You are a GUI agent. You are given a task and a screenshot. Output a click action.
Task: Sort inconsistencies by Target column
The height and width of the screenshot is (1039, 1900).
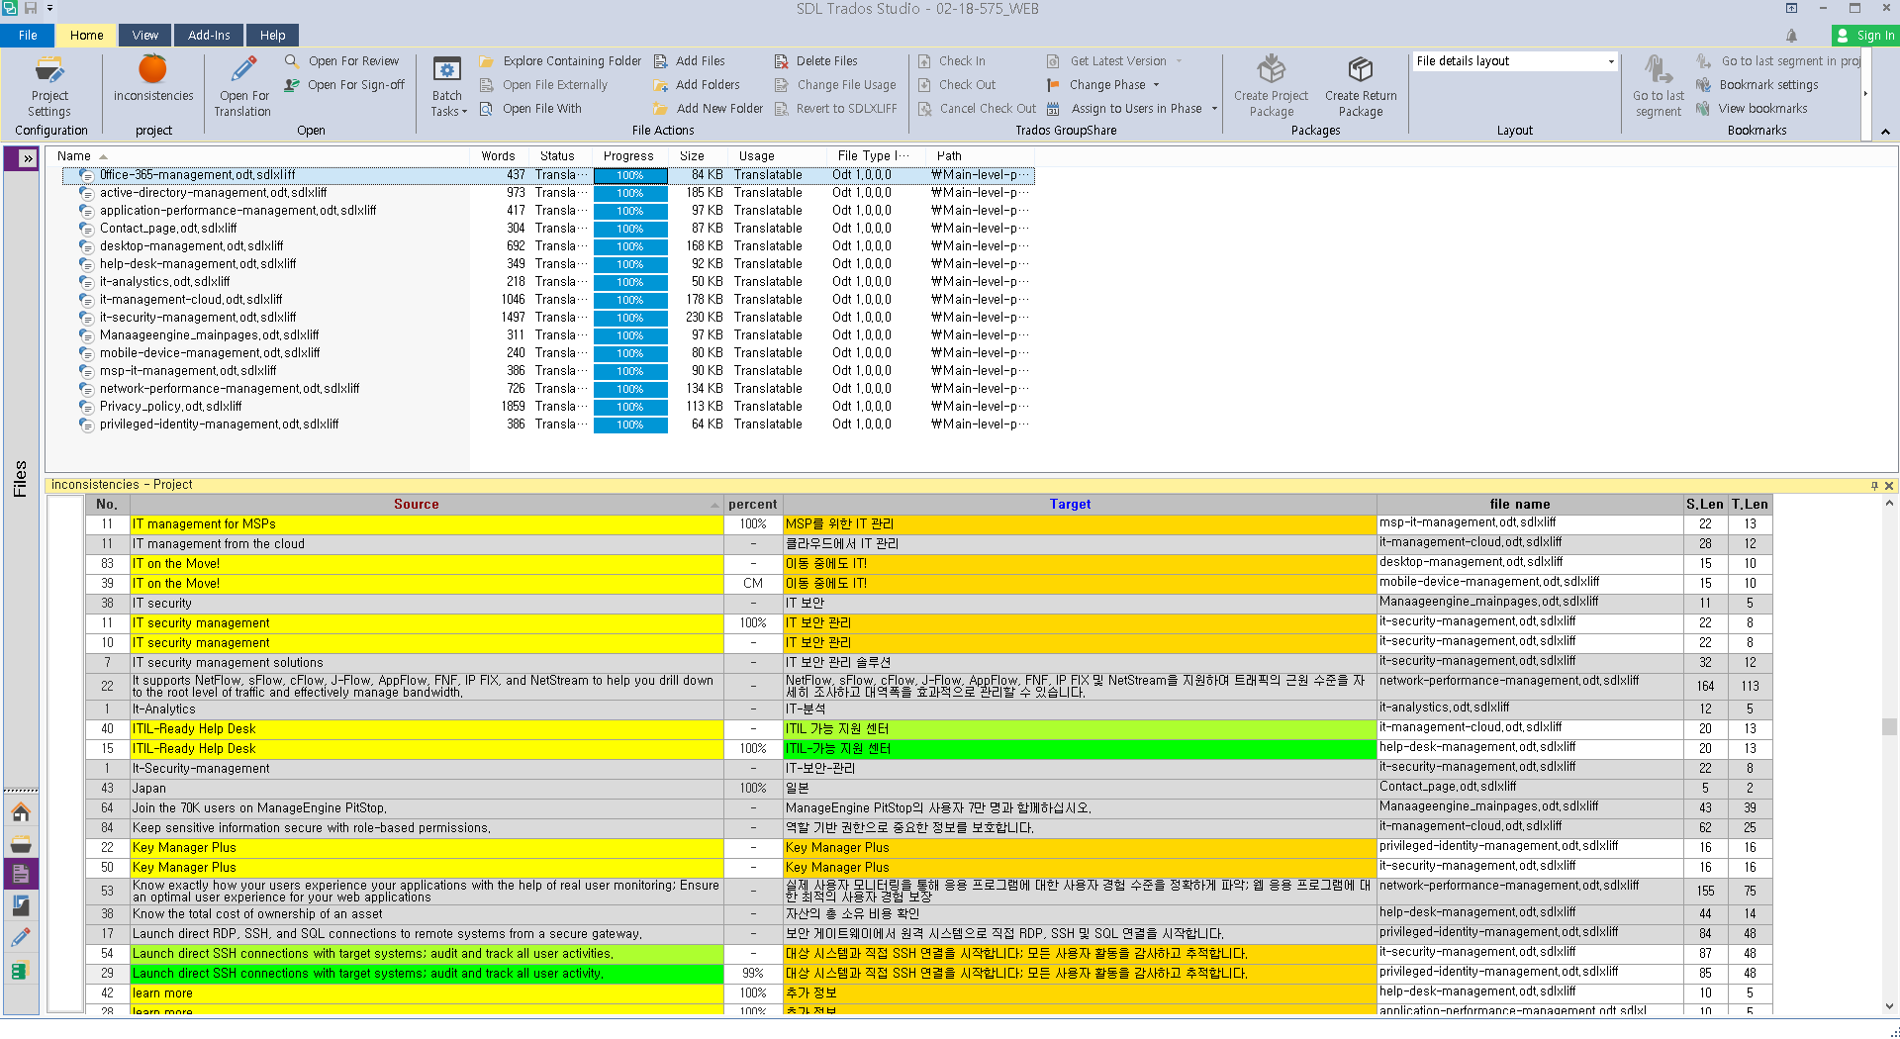[1070, 505]
